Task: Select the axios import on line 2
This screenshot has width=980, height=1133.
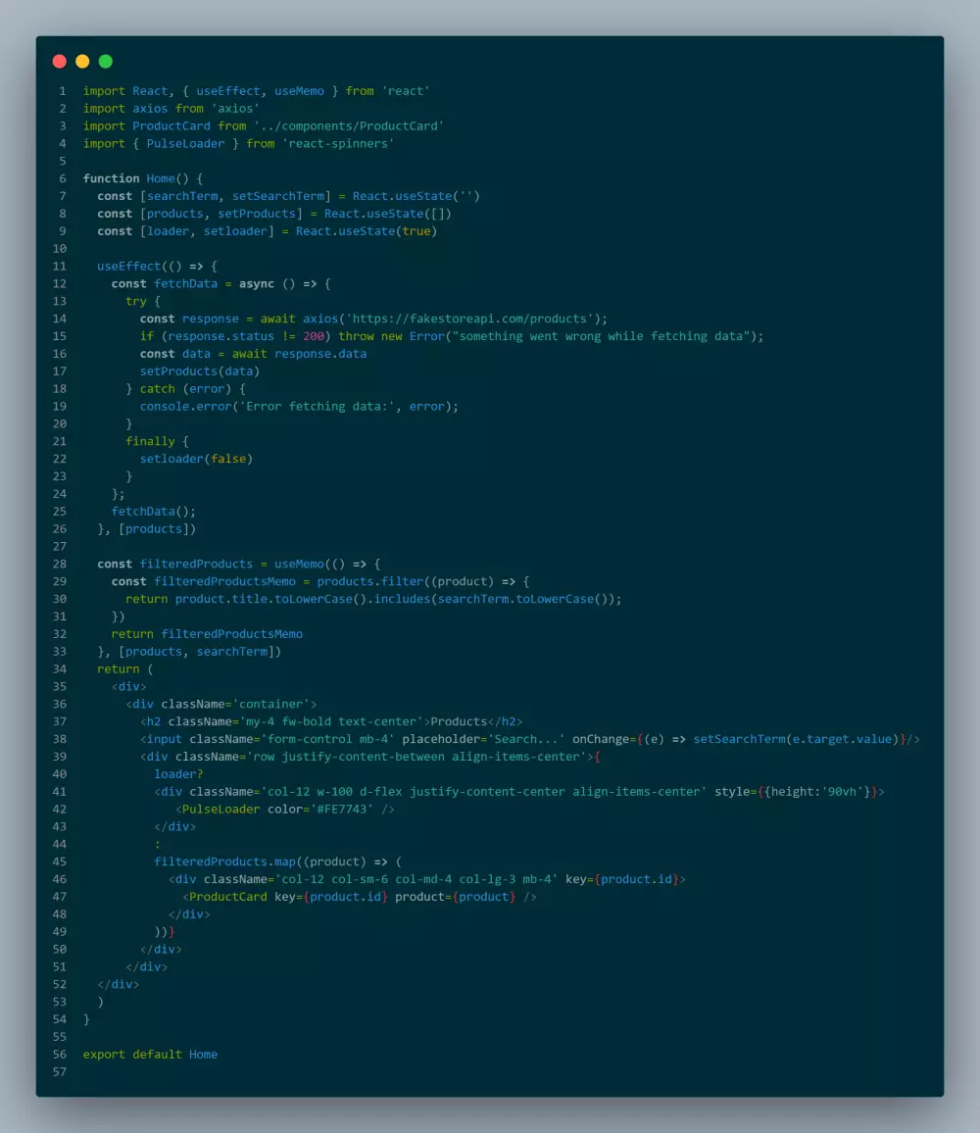Action: click(149, 108)
